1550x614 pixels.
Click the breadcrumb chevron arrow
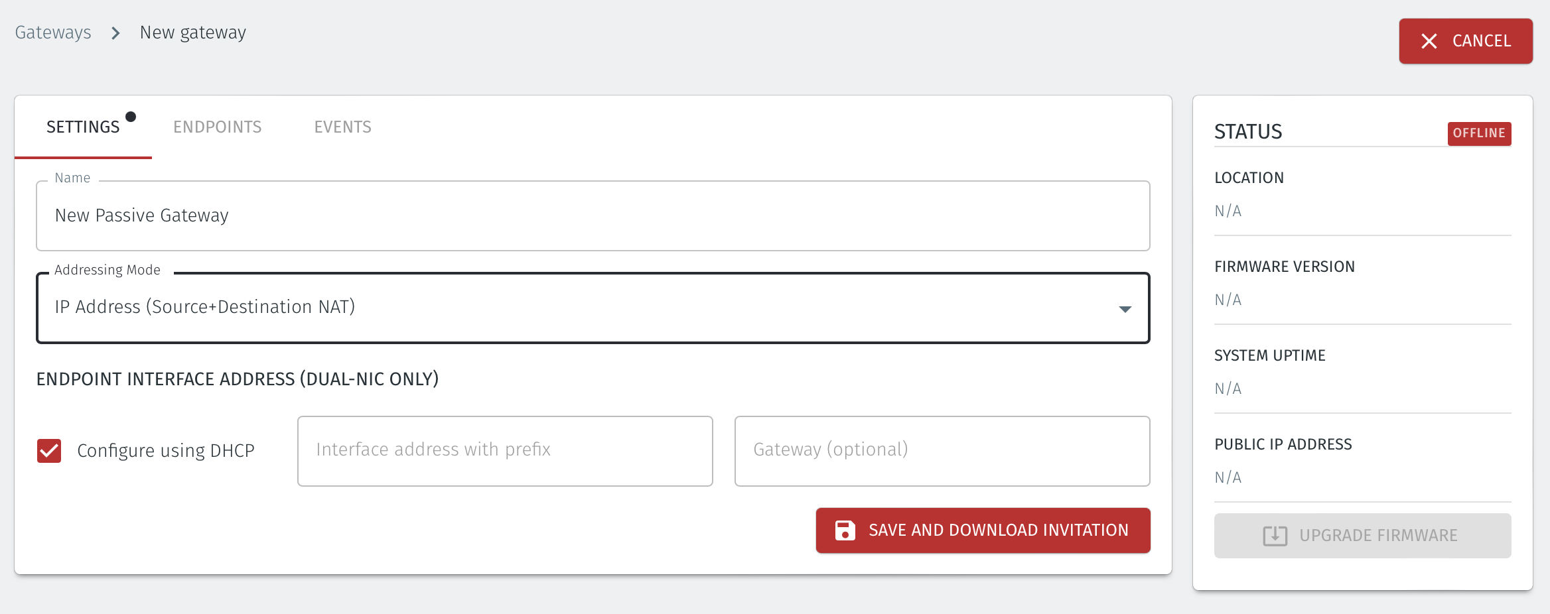click(115, 32)
